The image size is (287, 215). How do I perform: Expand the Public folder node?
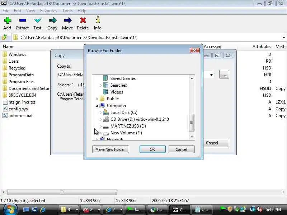[97, 99]
